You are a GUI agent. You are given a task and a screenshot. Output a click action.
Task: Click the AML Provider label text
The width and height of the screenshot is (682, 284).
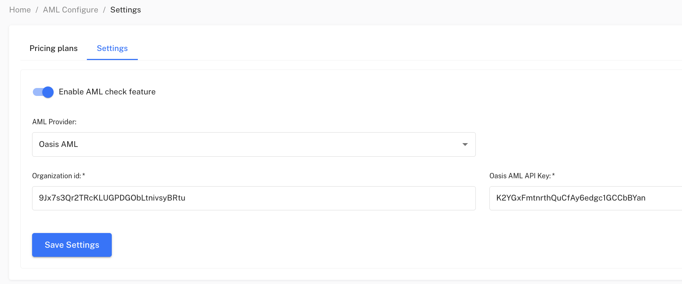point(54,122)
